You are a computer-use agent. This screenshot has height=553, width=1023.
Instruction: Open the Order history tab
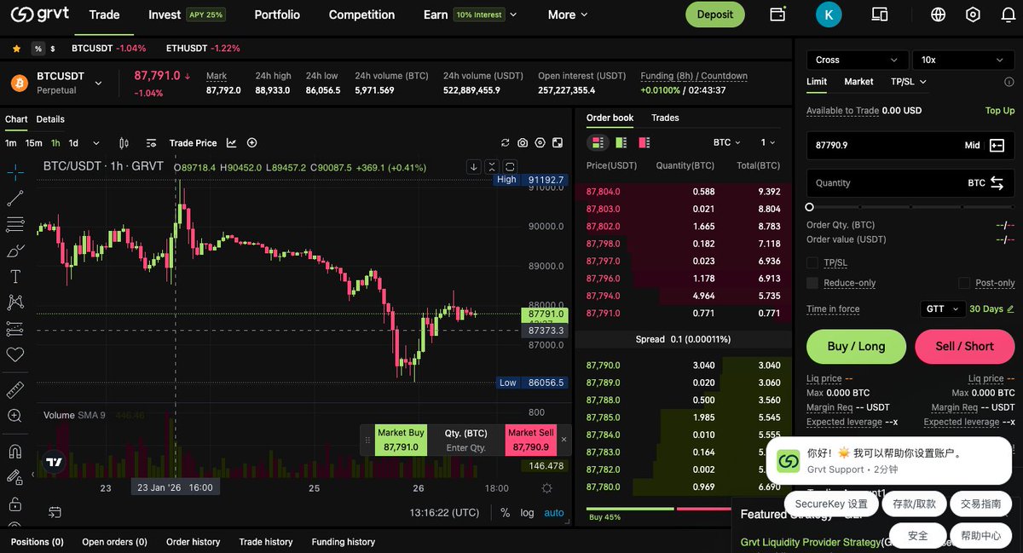193,542
